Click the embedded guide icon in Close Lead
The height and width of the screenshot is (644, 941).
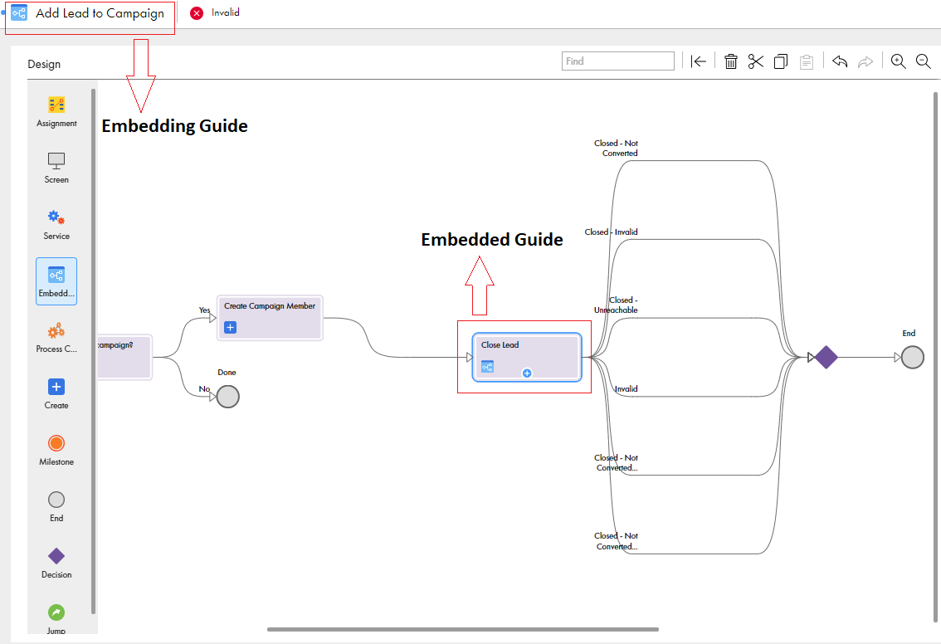click(x=487, y=366)
